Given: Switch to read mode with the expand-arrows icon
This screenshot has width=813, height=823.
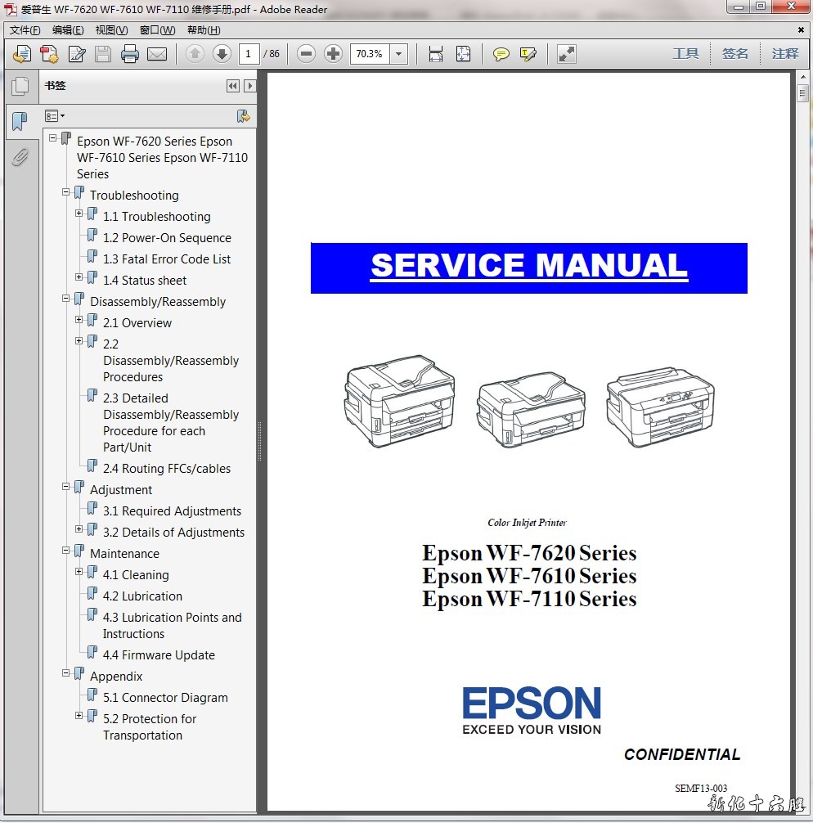Looking at the screenshot, I should (566, 54).
